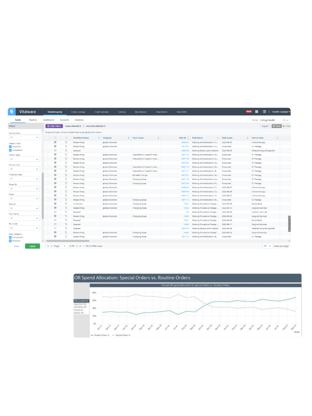Click the table horizontal scrollbar
Screen dimensions: 312x416
[68, 241]
